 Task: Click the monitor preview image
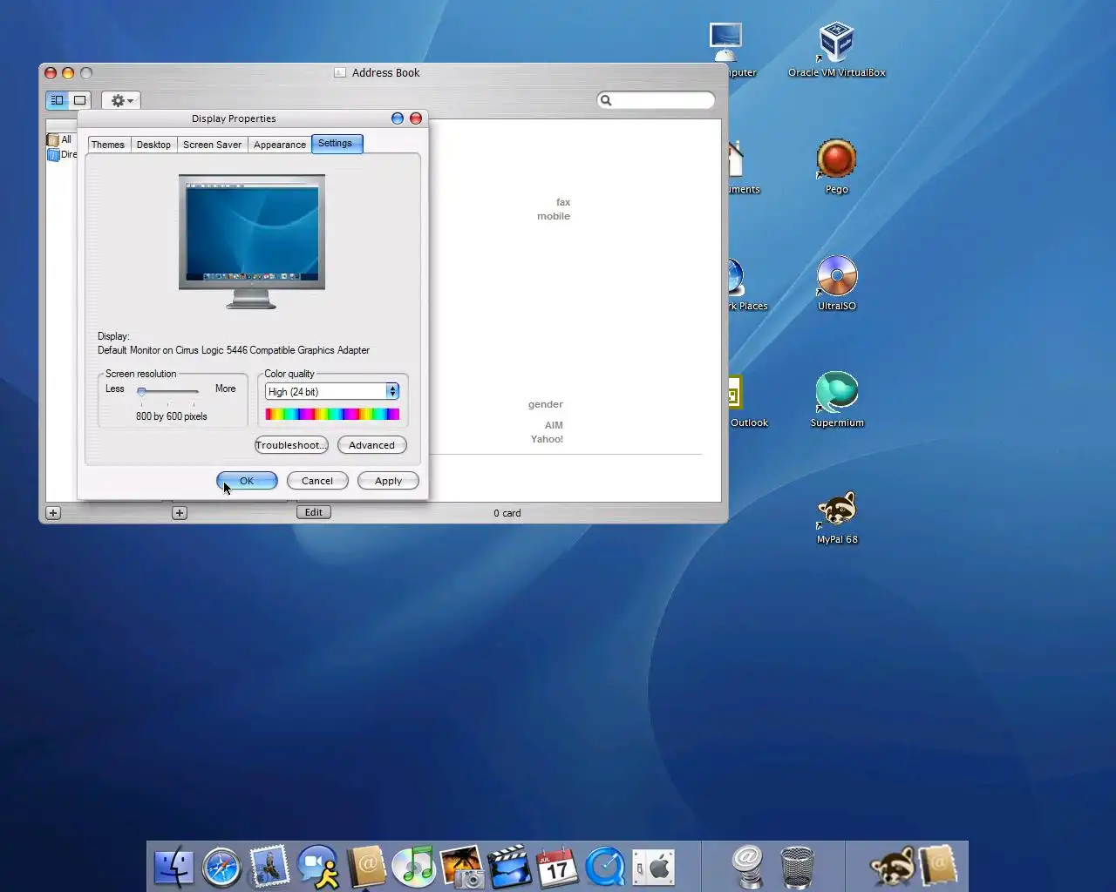(x=252, y=242)
